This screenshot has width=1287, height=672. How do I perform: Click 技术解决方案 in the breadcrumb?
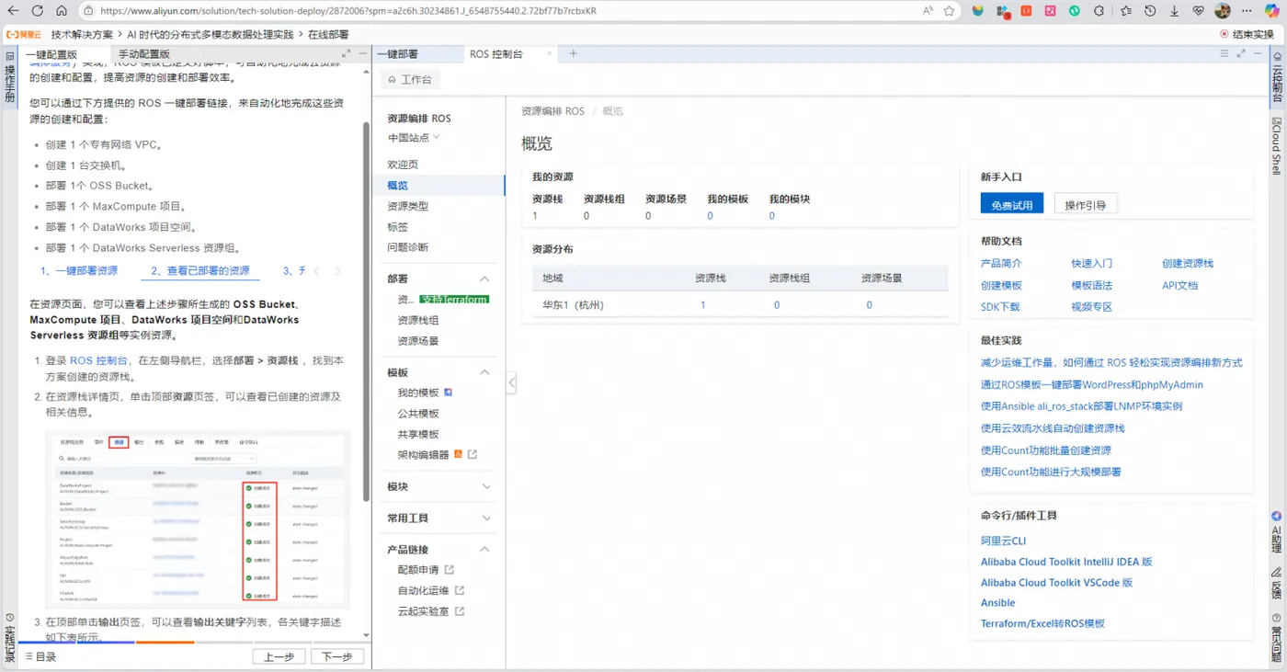(x=82, y=34)
